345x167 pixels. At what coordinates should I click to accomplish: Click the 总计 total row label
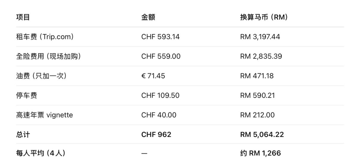(23, 135)
